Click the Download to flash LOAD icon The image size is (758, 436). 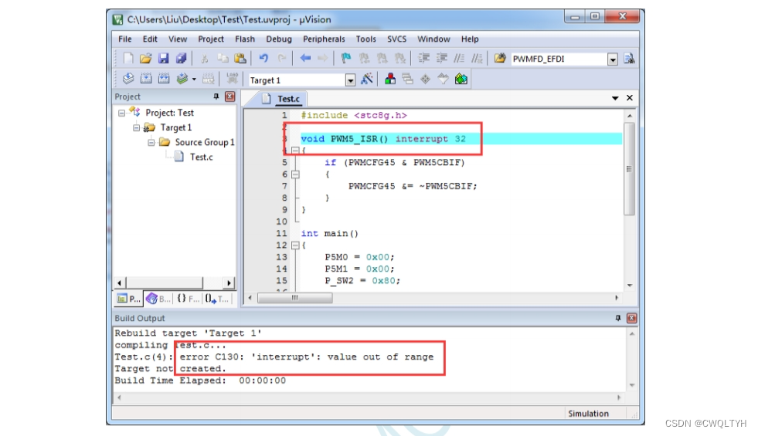pos(232,79)
